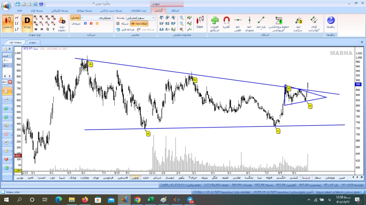
Task: Select symbol tab شستا
Action: click(306, 177)
